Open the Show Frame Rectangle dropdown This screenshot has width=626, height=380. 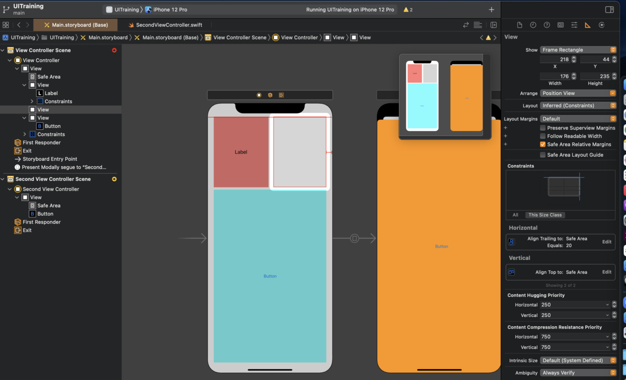click(x=578, y=50)
